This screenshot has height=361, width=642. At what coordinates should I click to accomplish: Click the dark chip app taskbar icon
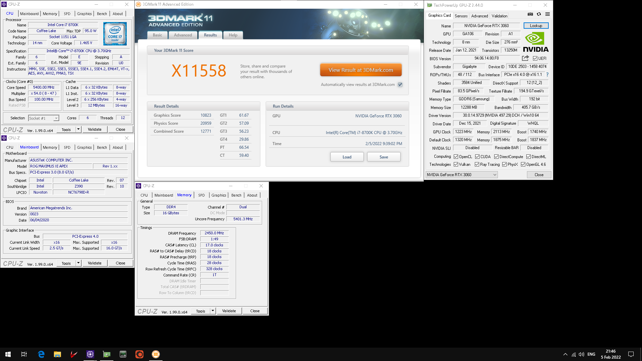pyautogui.click(x=123, y=354)
